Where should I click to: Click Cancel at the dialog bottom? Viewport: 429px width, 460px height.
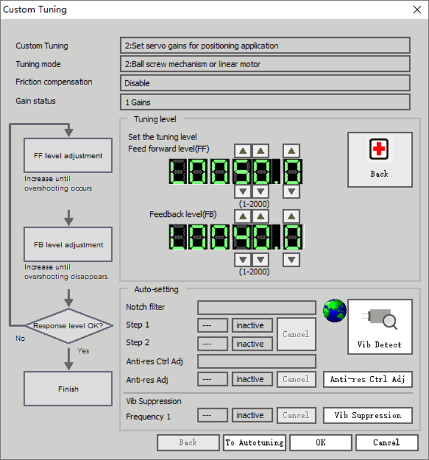tap(387, 443)
